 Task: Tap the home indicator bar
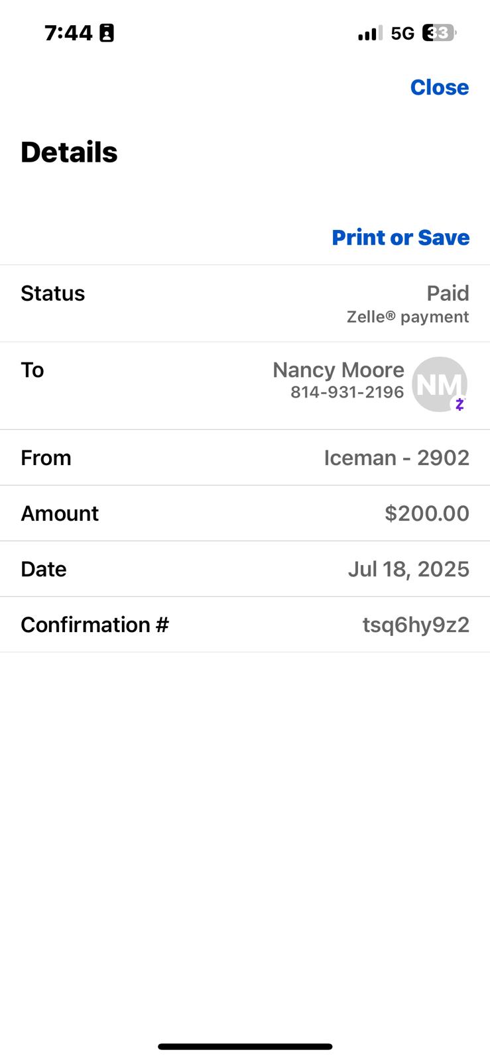(x=245, y=1047)
